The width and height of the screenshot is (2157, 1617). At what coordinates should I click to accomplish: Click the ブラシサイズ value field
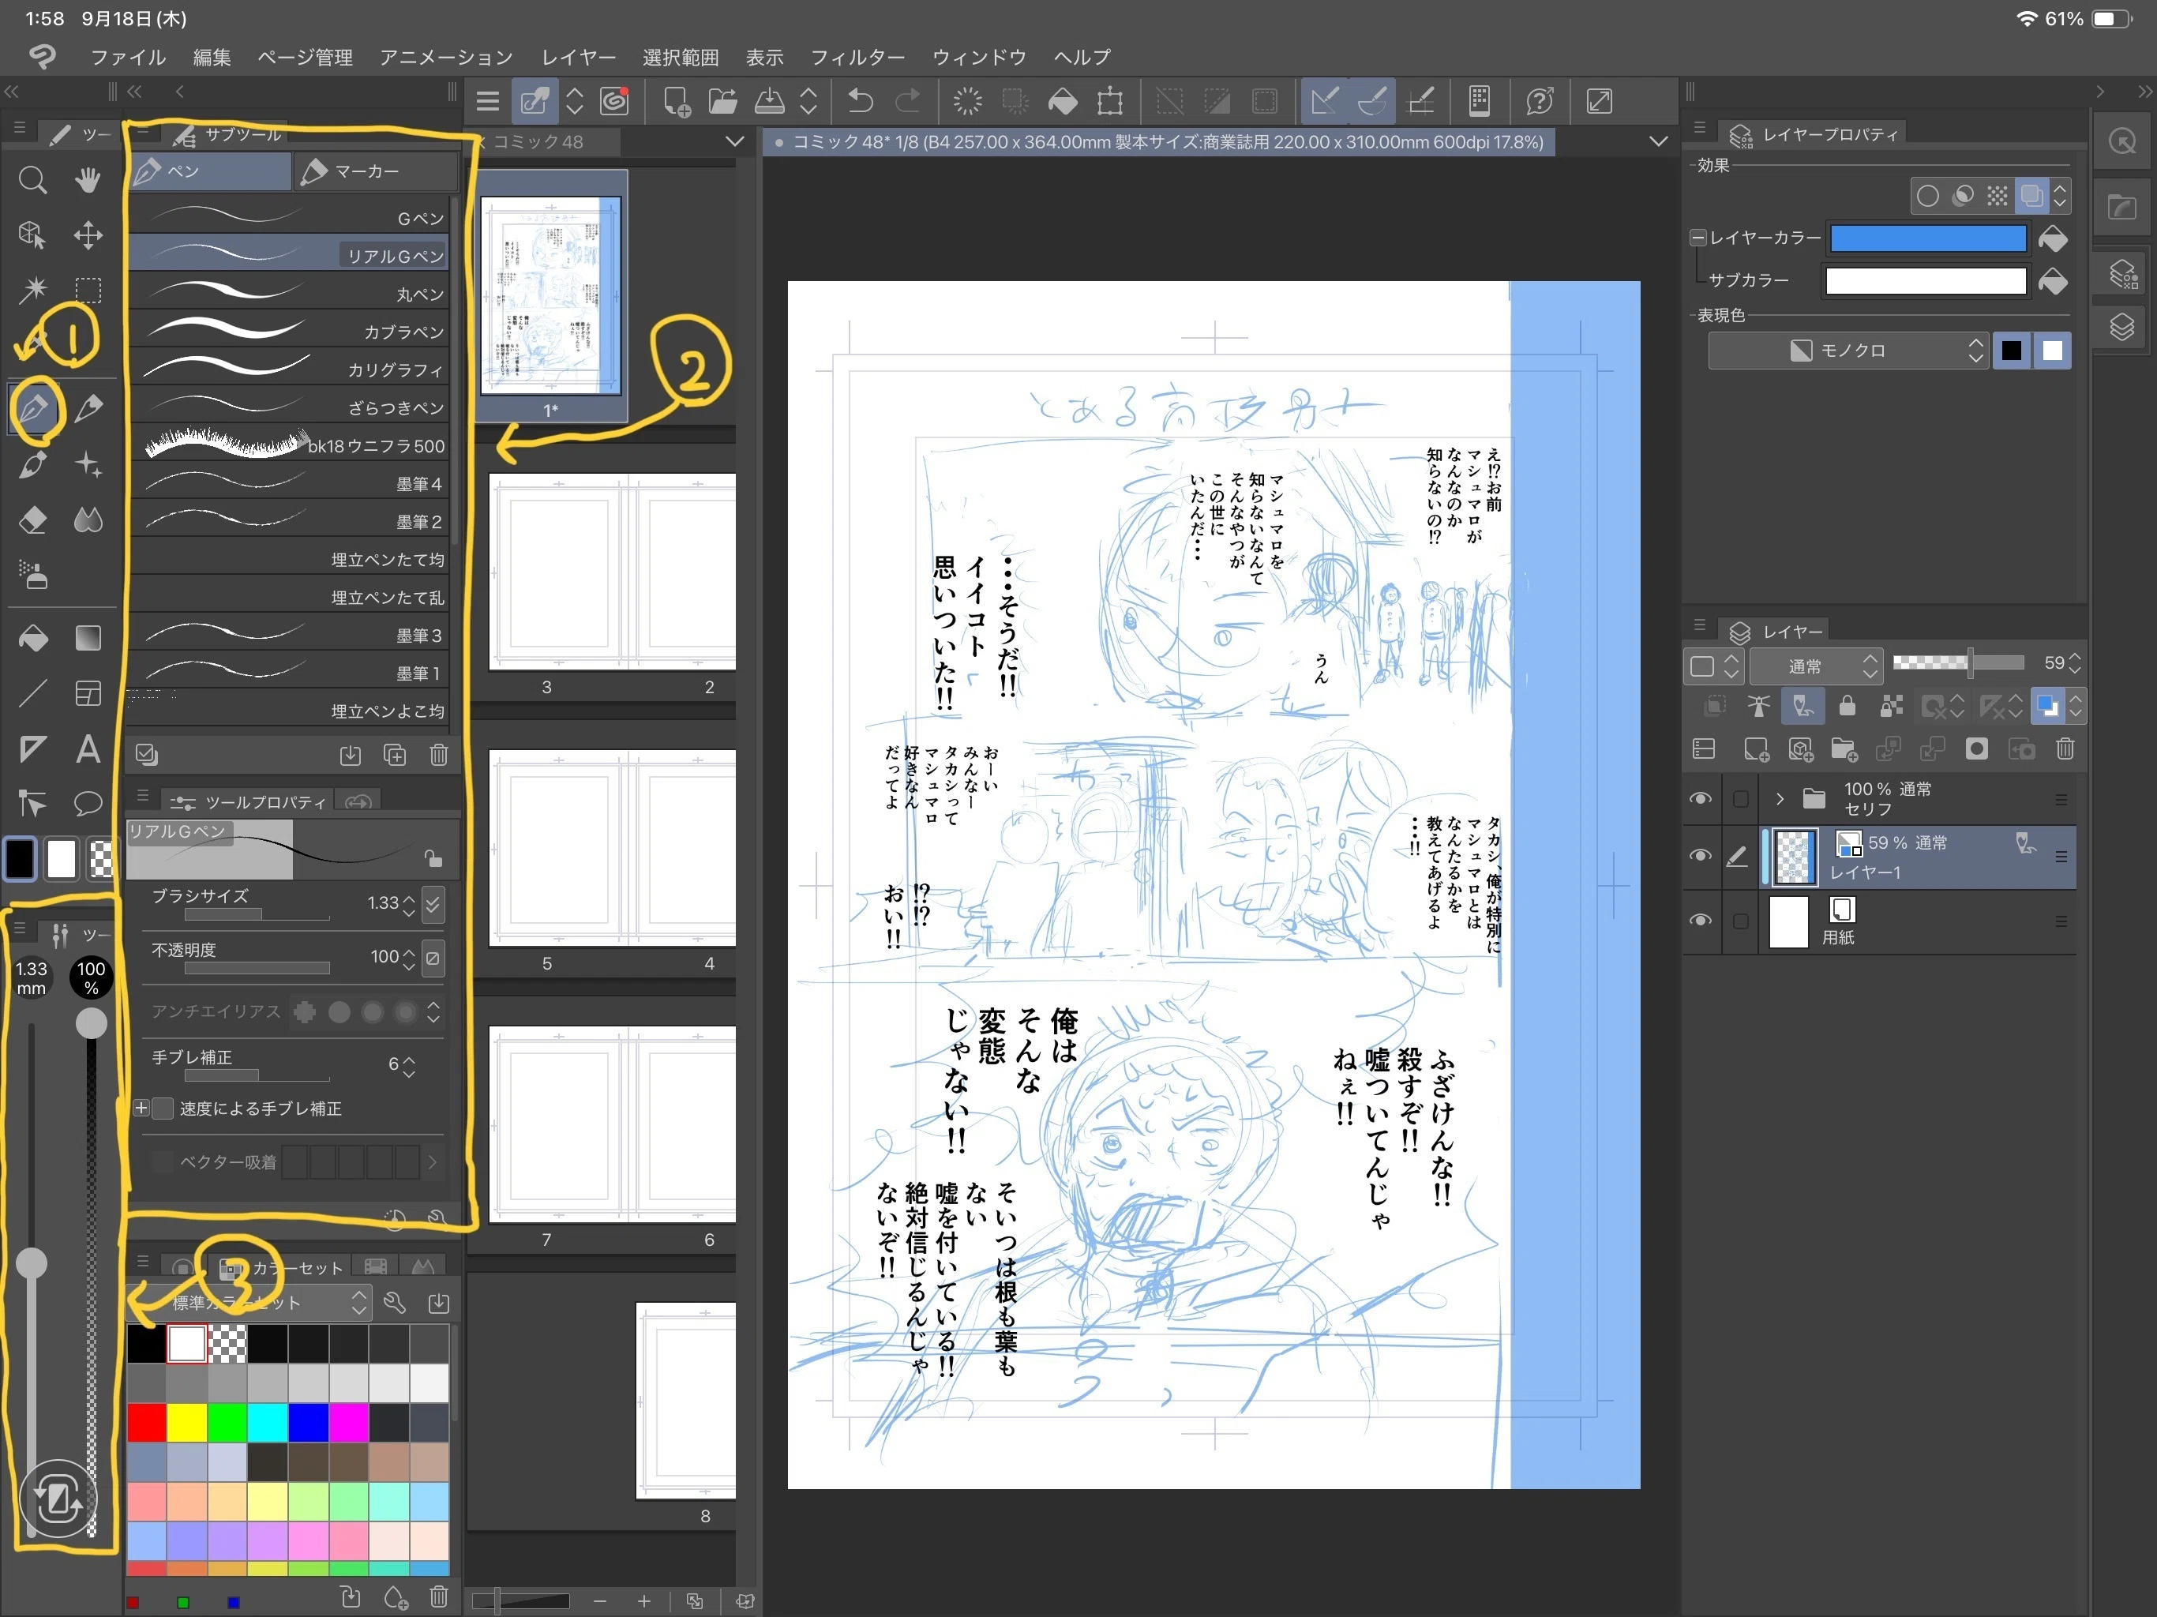[383, 903]
